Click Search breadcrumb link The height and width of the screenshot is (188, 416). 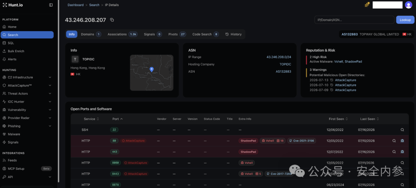click(x=94, y=5)
